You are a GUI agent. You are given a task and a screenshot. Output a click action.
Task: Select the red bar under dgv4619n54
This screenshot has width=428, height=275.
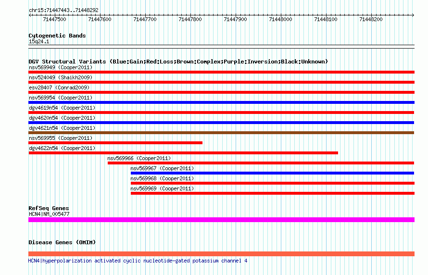(221, 112)
